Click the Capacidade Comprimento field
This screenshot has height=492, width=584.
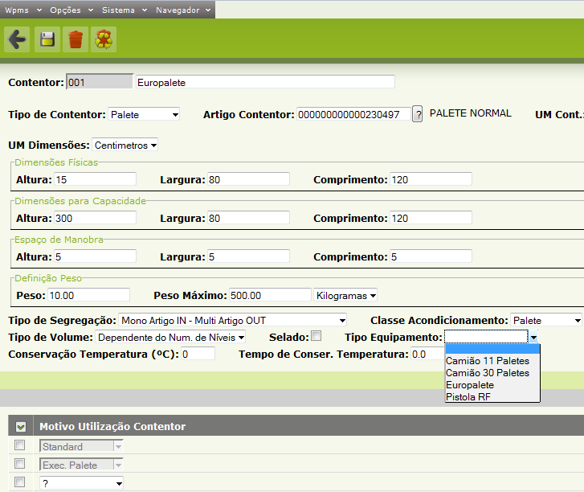pyautogui.click(x=431, y=218)
